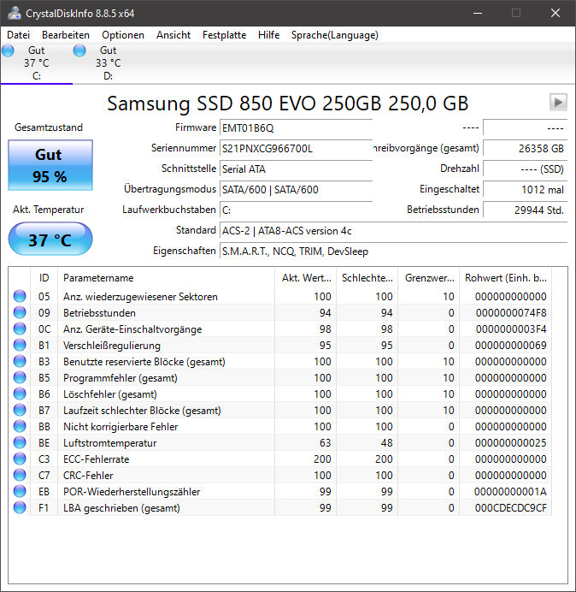Click status orb for CRC-Fehler C7 row
The height and width of the screenshot is (592, 576).
coord(20,475)
